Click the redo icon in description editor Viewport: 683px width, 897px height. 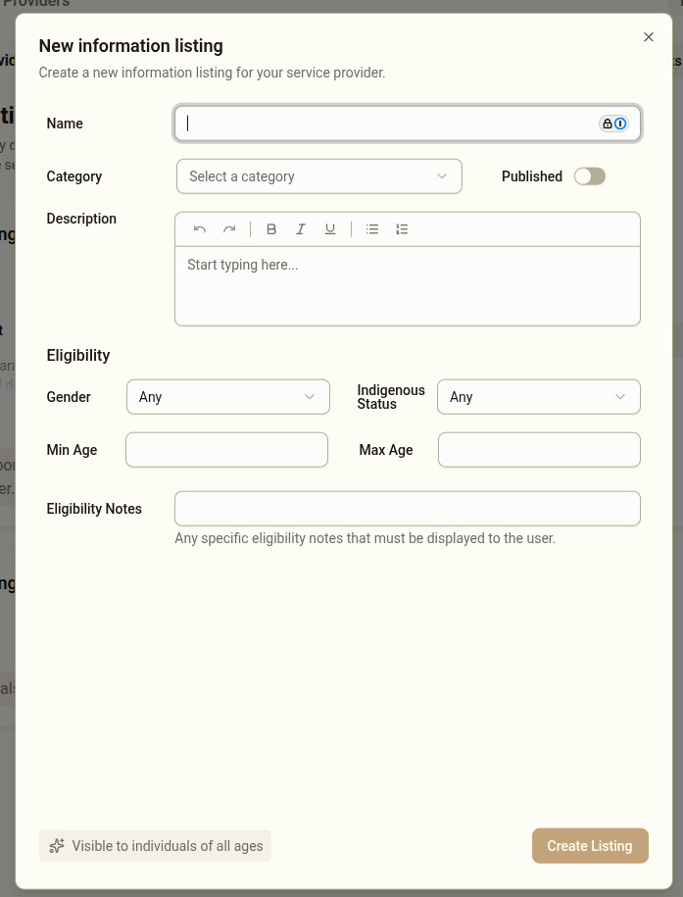coord(229,229)
